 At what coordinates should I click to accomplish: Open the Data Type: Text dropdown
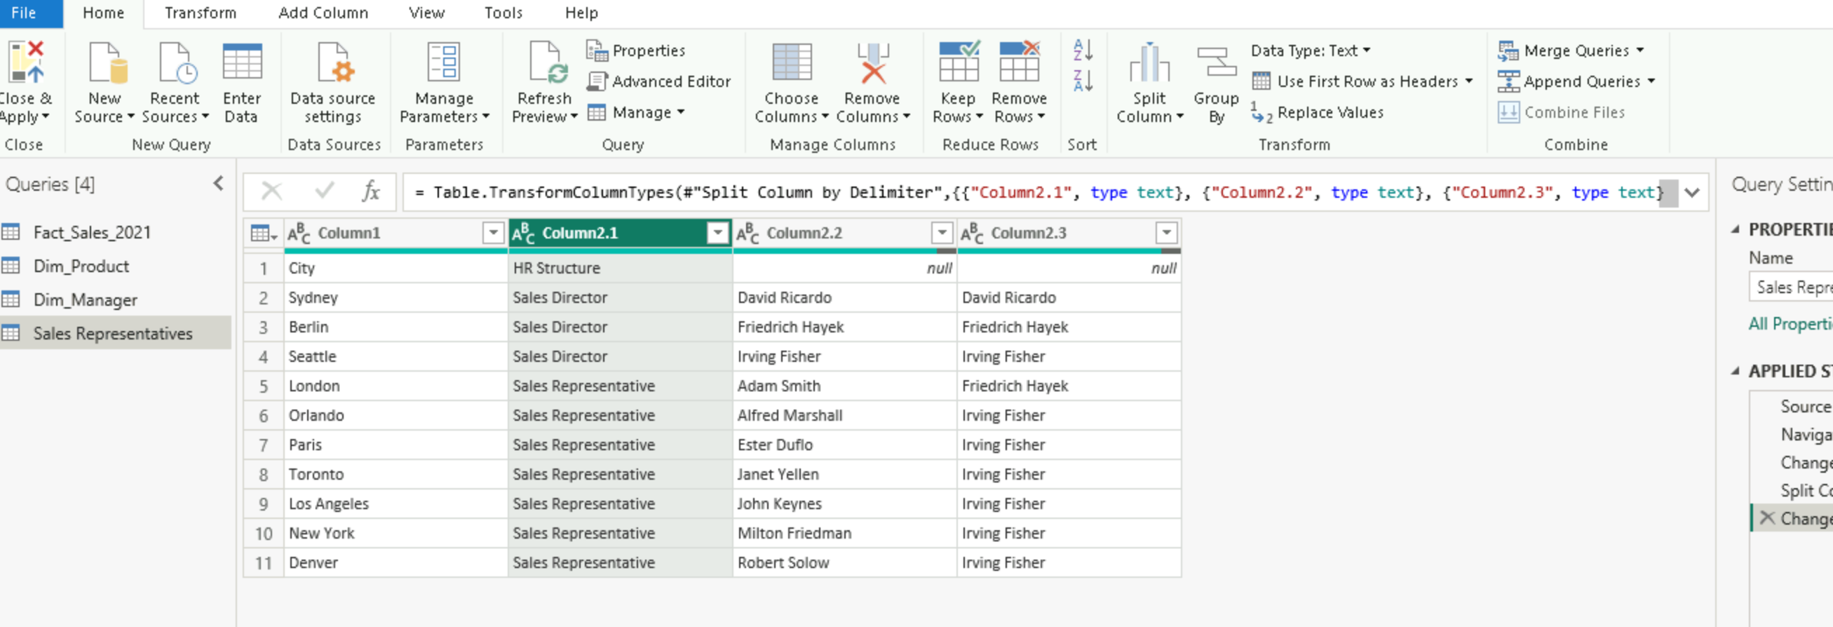[x=1310, y=50]
